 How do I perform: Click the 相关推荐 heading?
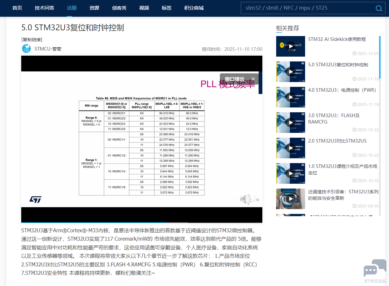pyautogui.click(x=288, y=28)
